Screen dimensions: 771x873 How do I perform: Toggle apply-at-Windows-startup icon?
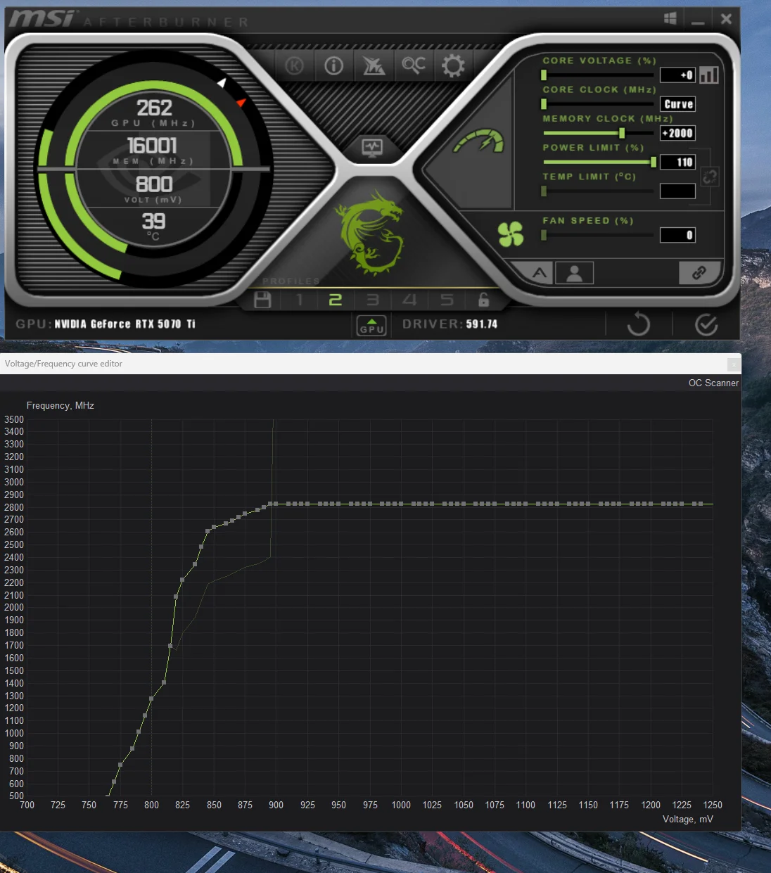tap(670, 18)
